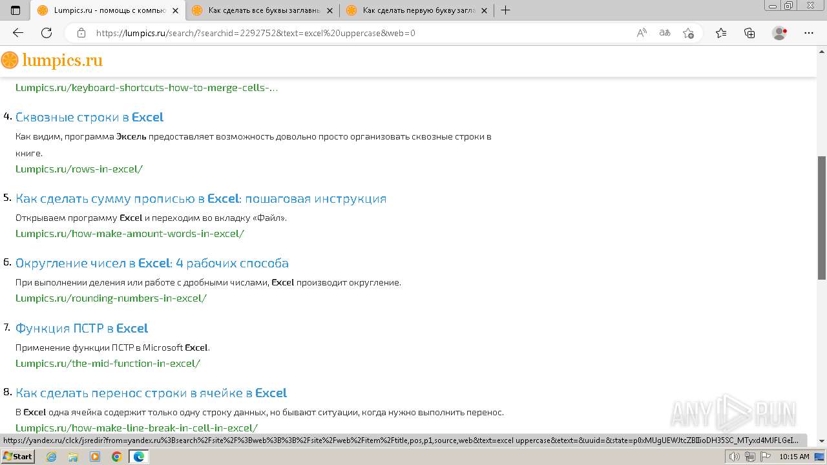The image size is (827, 465).
Task: Reload the page with the refresh icon
Action: (47, 33)
